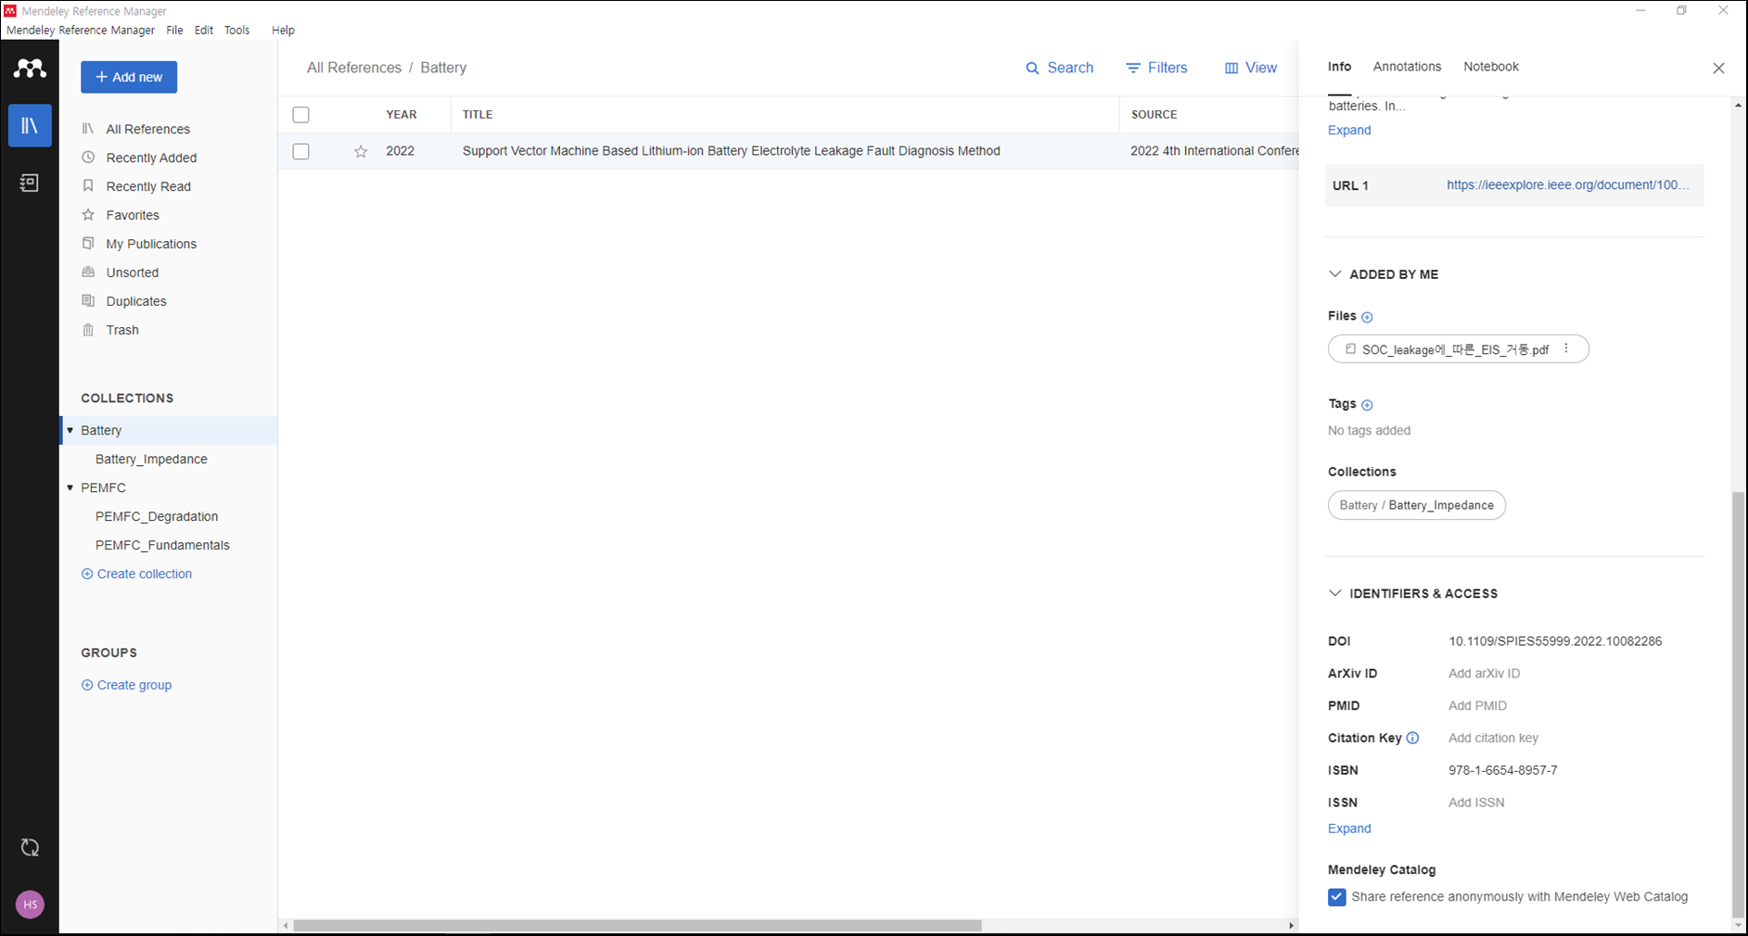The image size is (1748, 936).
Task: Open the Mendeley Reference Manager menu
Action: coord(81,31)
